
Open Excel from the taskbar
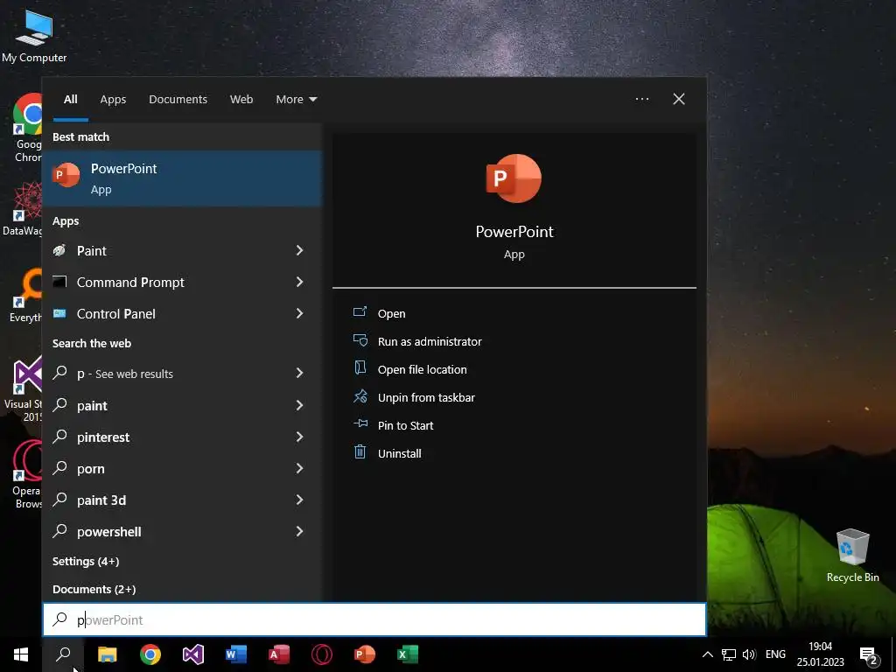point(408,654)
